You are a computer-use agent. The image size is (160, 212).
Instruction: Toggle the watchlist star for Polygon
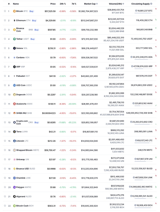pyautogui.click(x=5, y=187)
